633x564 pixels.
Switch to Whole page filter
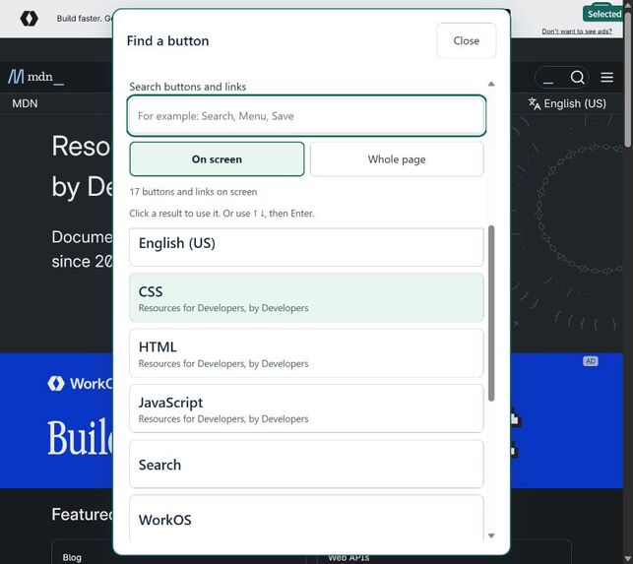click(x=397, y=159)
